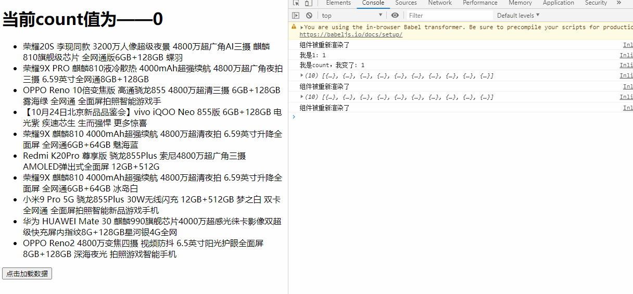
Task: Open the Performance tab
Action: 480,3
